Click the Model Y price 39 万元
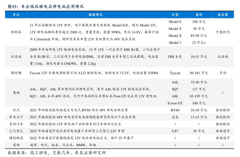The width and height of the screenshot is (240, 157). click(x=199, y=29)
